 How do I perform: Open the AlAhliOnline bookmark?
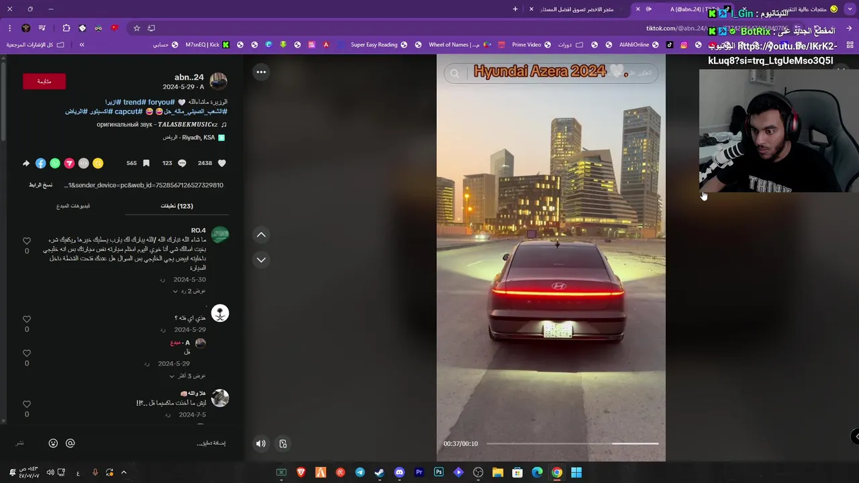[639, 45]
